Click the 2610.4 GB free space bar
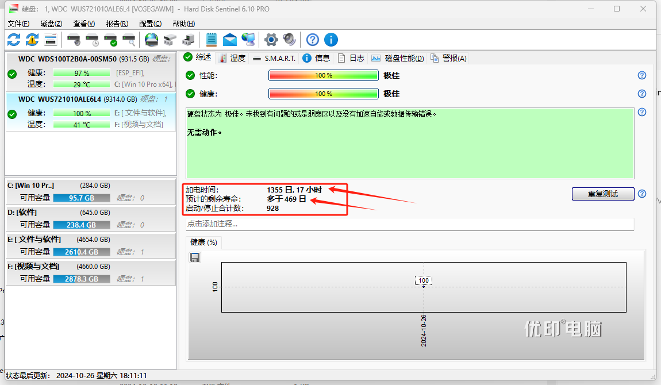The height and width of the screenshot is (385, 661). [x=82, y=252]
